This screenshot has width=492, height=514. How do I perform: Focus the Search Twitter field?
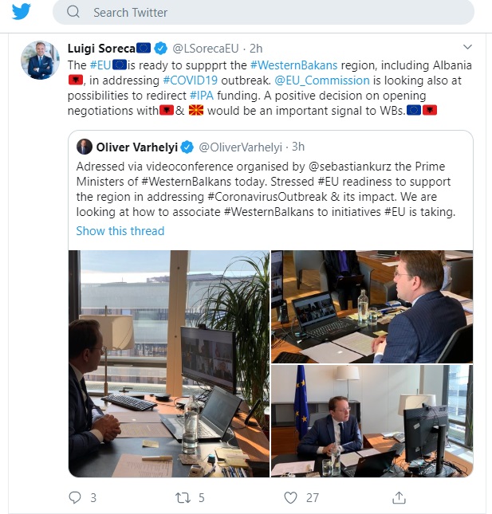pos(263,12)
